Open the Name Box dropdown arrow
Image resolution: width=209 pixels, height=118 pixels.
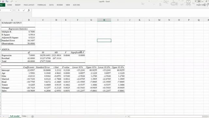10,10
